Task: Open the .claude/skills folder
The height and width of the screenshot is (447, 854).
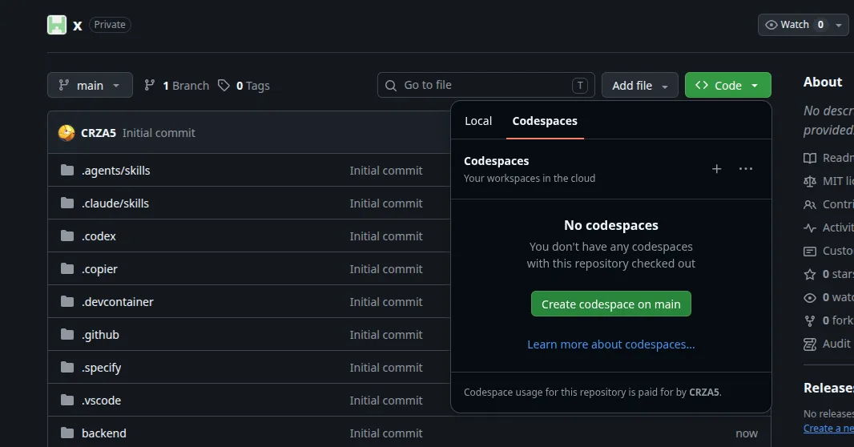Action: [x=115, y=203]
